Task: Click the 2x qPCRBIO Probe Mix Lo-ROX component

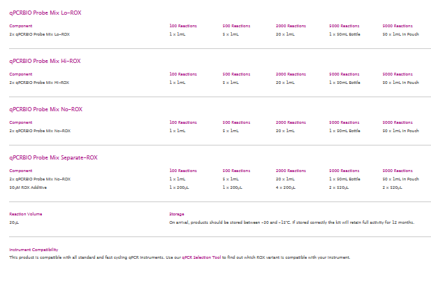Action: tap(39, 34)
